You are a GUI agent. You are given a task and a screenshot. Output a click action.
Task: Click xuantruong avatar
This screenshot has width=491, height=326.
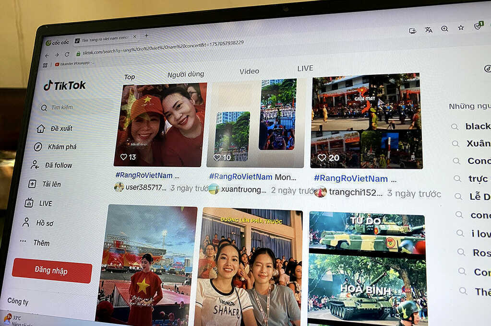(x=214, y=189)
